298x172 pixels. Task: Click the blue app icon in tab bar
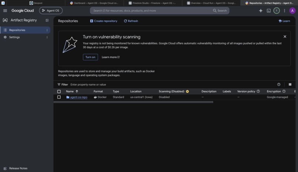(3, 3)
